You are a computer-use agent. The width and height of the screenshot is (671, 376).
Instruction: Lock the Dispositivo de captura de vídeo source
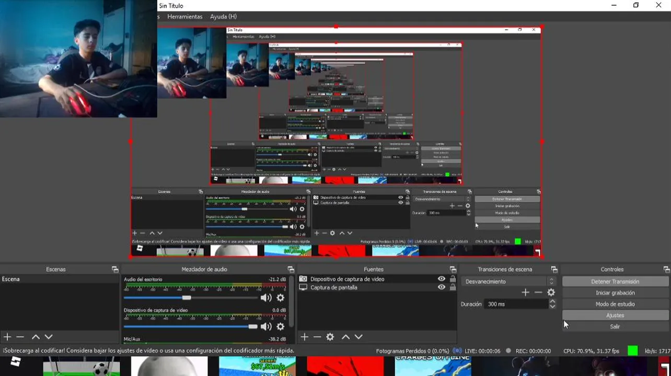click(x=453, y=279)
